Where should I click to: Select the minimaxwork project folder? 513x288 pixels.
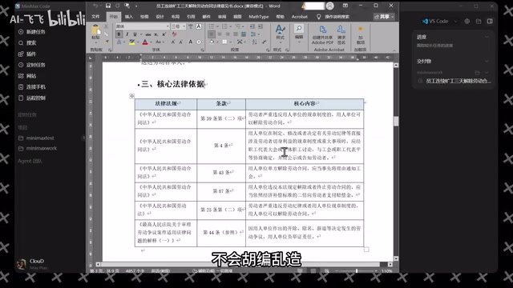[38, 148]
